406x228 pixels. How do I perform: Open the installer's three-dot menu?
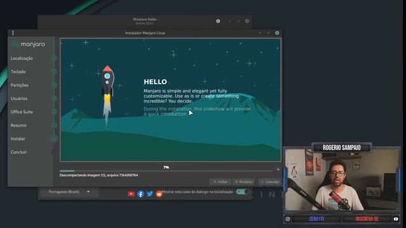pyautogui.click(x=13, y=33)
